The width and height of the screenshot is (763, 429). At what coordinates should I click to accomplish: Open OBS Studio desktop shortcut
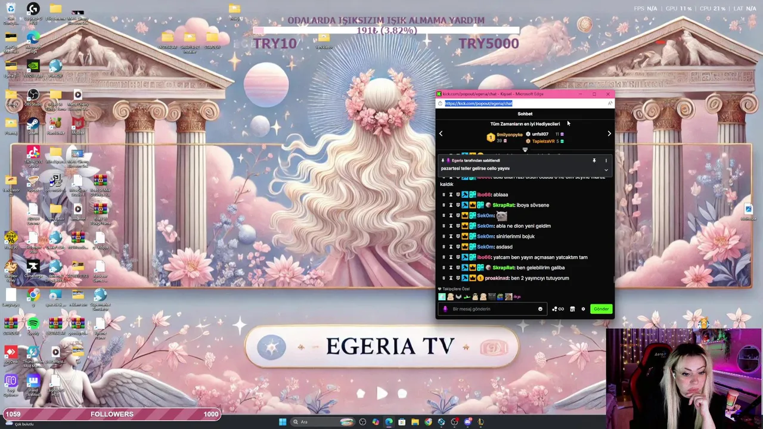(x=33, y=98)
